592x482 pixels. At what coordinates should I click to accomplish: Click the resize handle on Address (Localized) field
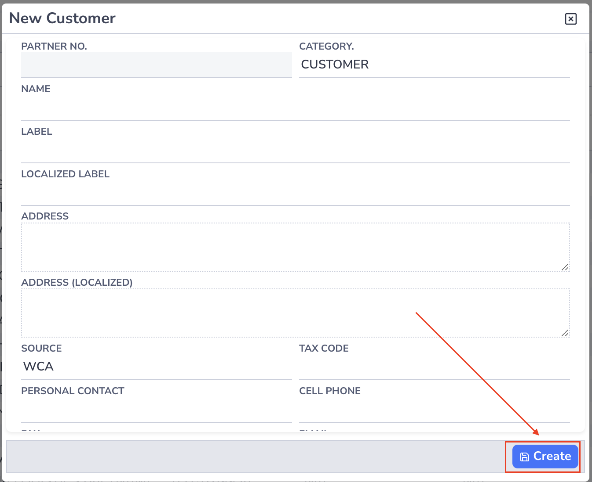coord(565,333)
